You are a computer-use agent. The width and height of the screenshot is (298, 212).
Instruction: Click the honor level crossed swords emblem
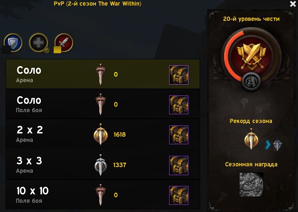coord(251,56)
